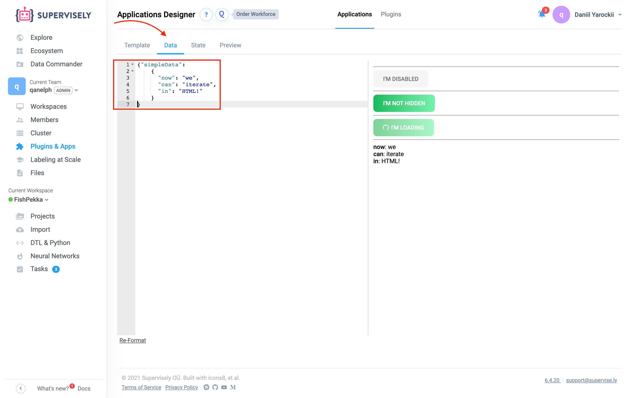Collapse the sidebar with the arrow button
The height and width of the screenshot is (398, 637).
pos(21,388)
